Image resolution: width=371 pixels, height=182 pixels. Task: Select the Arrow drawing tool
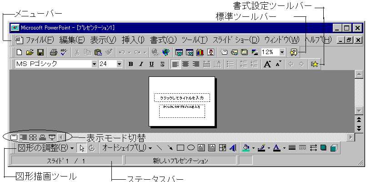(170, 148)
